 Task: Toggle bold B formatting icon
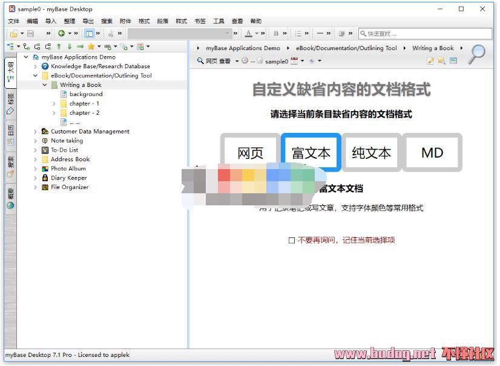(276, 33)
